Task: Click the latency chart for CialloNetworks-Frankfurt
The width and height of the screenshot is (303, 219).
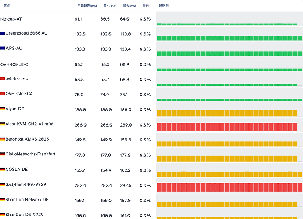Action: point(229,155)
